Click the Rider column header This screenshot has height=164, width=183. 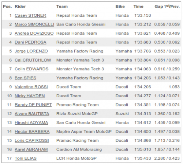[x=20, y=7]
